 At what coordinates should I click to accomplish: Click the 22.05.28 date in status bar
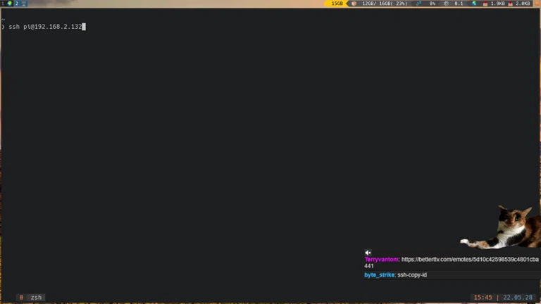click(x=518, y=298)
